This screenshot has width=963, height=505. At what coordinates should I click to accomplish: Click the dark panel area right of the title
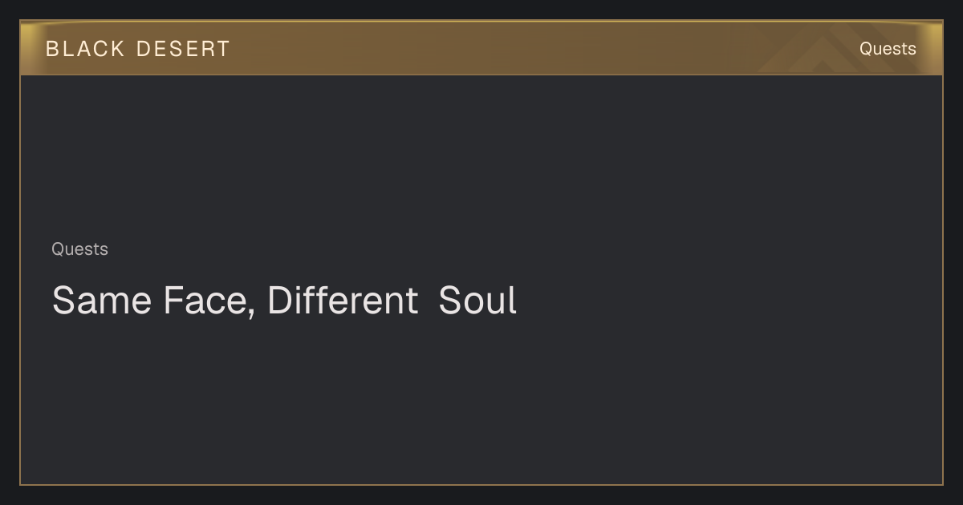[722, 301]
